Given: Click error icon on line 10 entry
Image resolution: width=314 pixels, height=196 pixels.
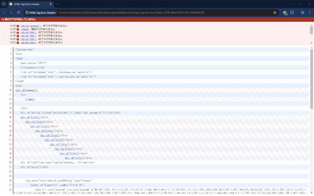Looking at the screenshot, I should coord(18,26).
